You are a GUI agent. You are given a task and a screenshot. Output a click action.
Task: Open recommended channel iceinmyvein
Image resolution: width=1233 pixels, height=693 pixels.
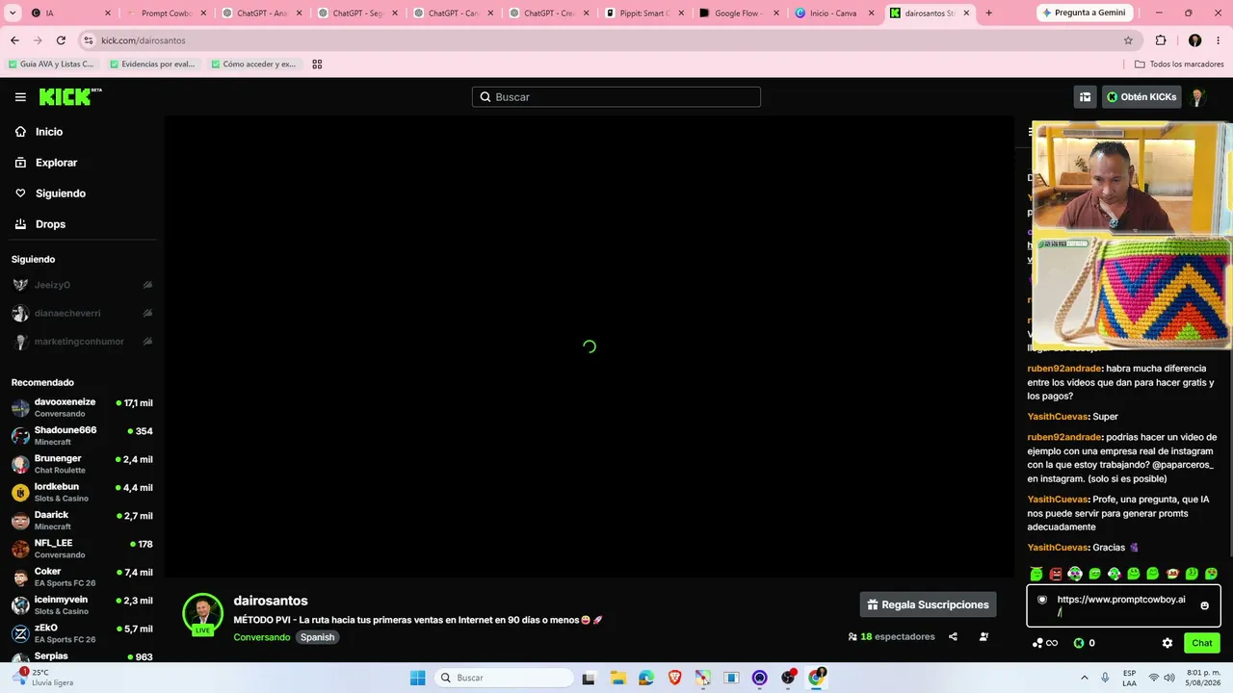coord(82,604)
